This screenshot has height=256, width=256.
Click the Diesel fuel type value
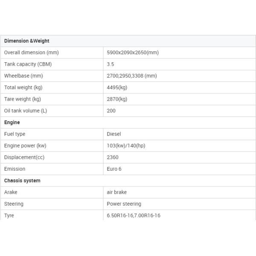point(114,134)
